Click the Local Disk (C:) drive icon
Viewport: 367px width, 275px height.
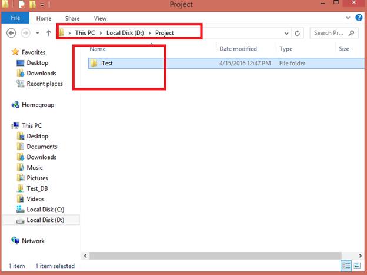point(21,210)
